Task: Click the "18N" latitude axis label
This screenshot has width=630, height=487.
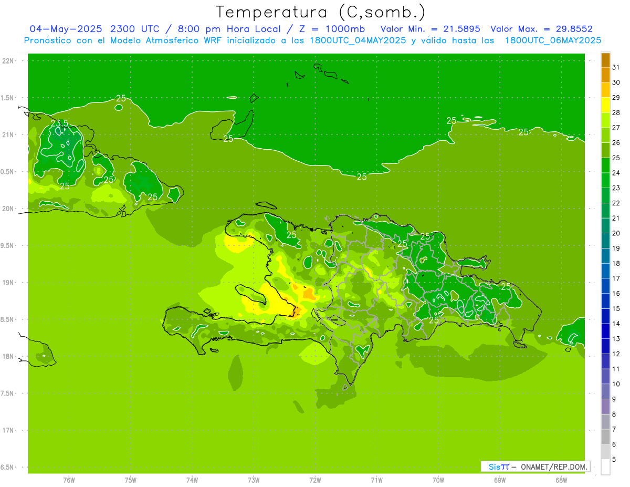Action: (x=8, y=357)
